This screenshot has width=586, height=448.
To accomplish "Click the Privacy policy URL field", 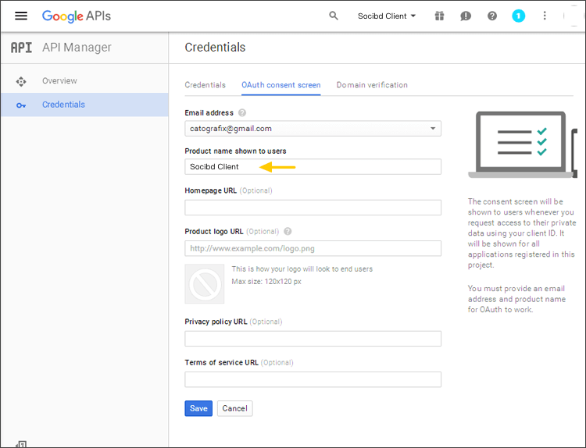I will 313,339.
